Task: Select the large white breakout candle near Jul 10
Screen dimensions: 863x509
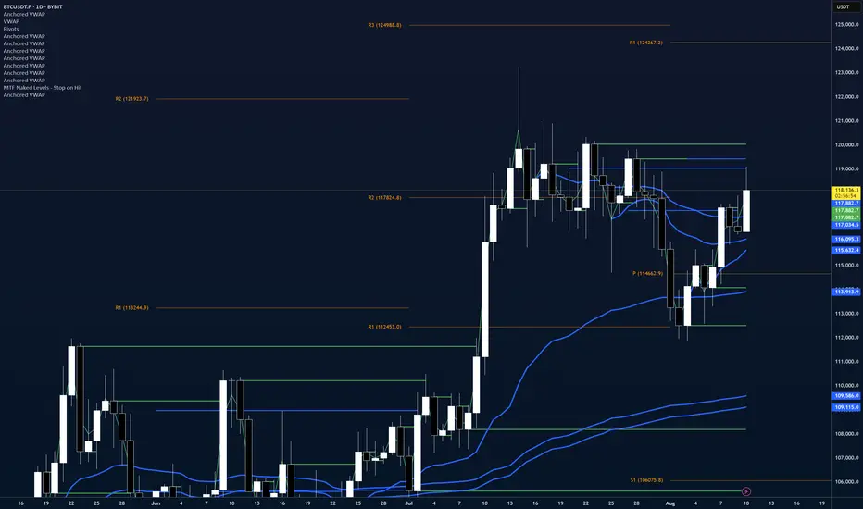Action: [485, 299]
